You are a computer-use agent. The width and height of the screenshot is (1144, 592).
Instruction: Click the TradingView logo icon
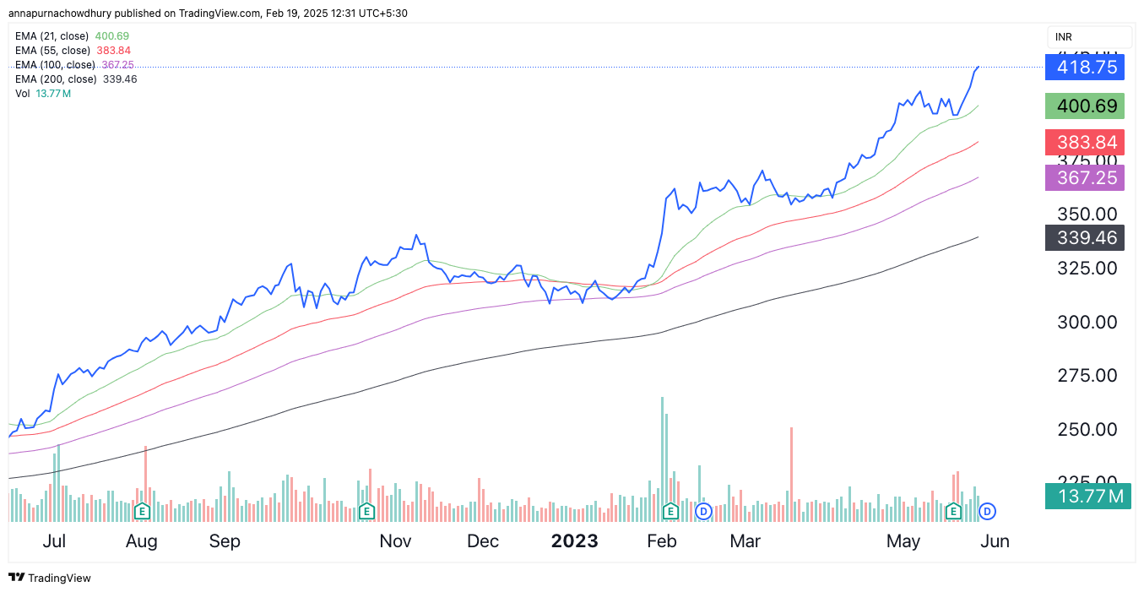pyautogui.click(x=16, y=578)
